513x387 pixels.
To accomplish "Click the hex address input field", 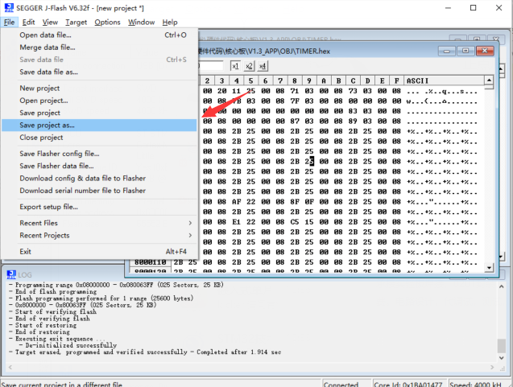I will pyautogui.click(x=211, y=66).
